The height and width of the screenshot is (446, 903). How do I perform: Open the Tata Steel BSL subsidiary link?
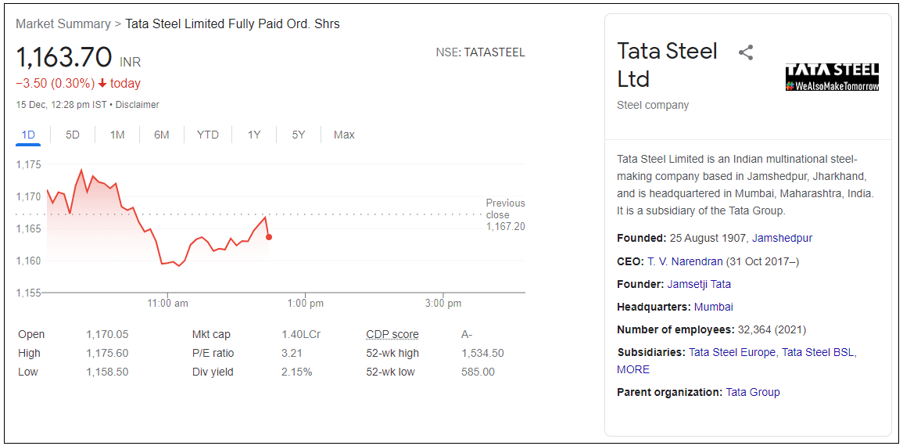pyautogui.click(x=819, y=353)
